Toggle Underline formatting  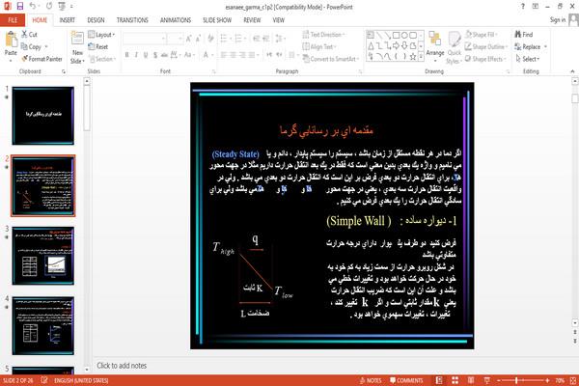146,55
